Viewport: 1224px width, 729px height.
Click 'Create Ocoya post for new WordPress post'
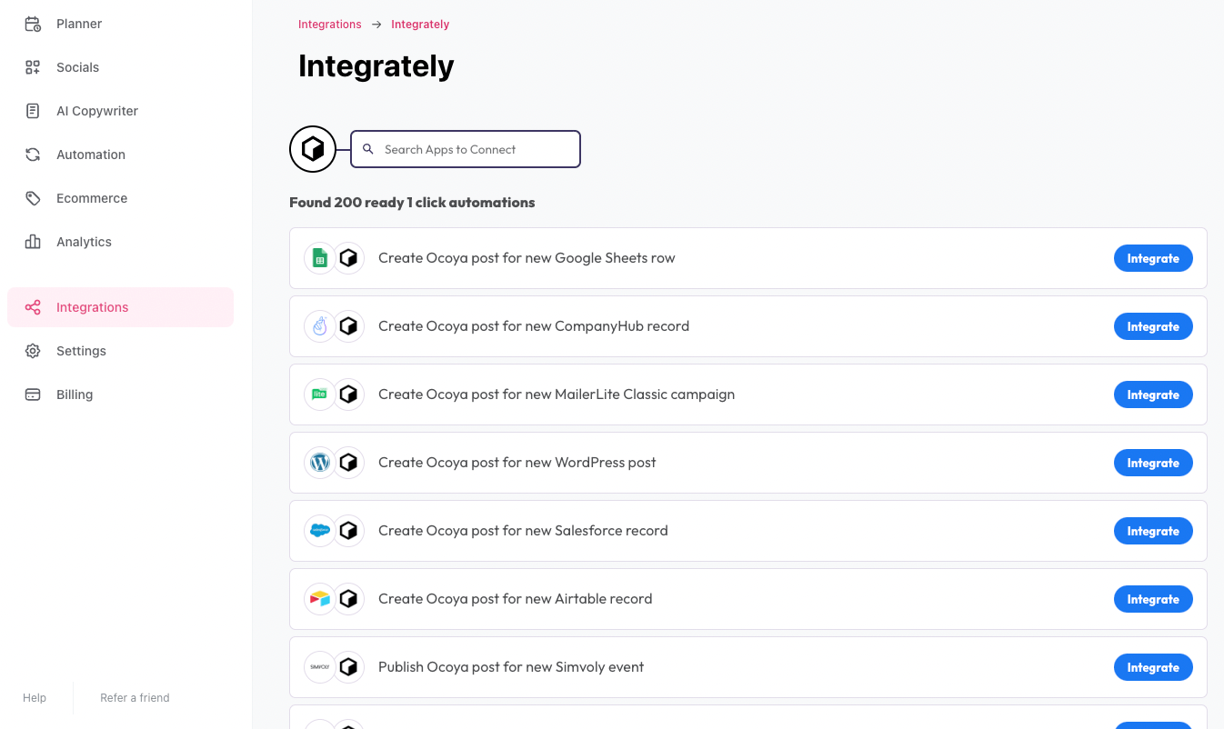[x=517, y=463]
